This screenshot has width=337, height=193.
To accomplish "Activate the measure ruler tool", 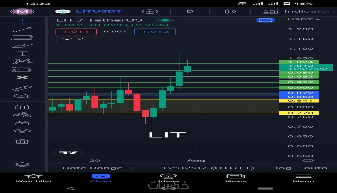I will (x=23, y=88).
